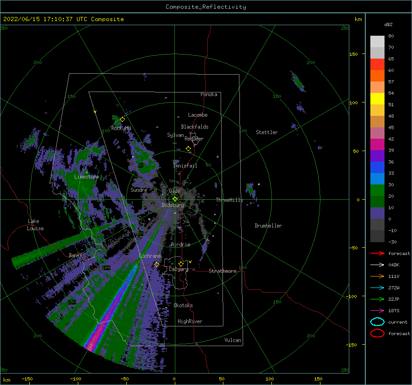
Task: Click the orange 111V arrow in legend
Action: 377,276
